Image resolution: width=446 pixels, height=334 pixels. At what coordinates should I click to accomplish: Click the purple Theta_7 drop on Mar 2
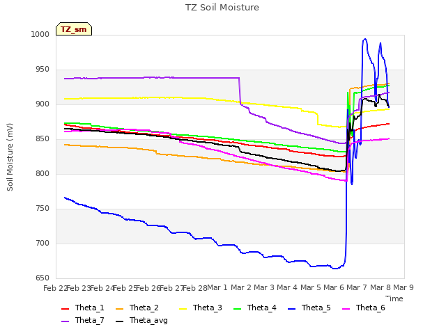(x=240, y=91)
